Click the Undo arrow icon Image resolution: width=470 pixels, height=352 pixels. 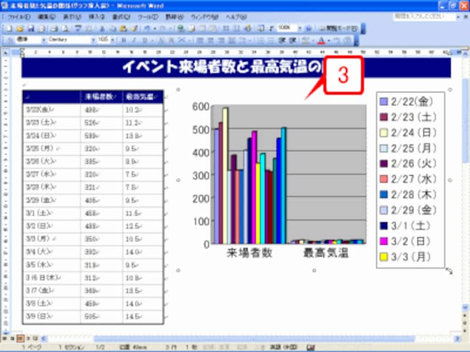point(147,28)
